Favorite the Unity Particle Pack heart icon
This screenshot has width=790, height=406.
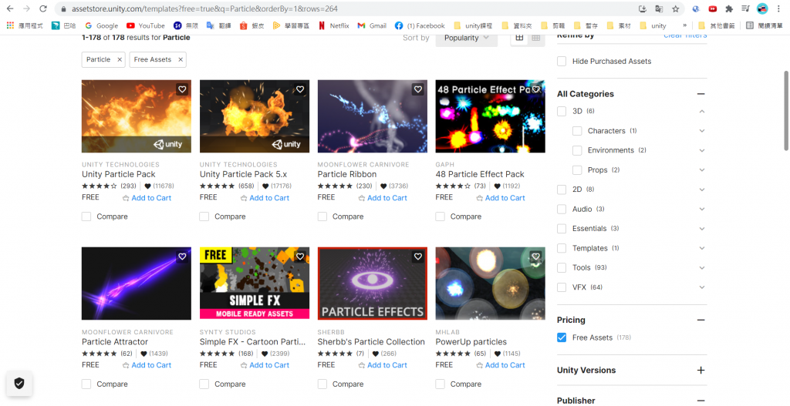[x=182, y=89]
